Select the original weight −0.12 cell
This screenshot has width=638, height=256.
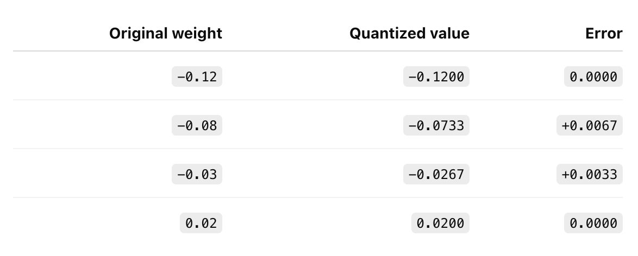[197, 76]
